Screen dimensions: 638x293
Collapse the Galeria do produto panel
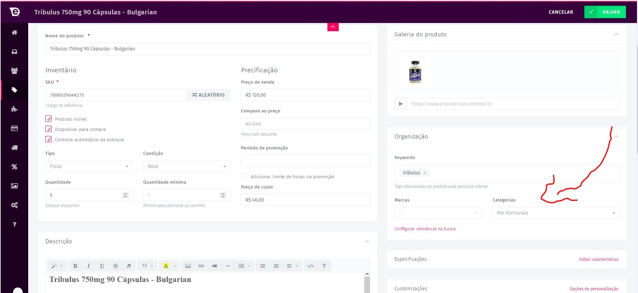616,34
